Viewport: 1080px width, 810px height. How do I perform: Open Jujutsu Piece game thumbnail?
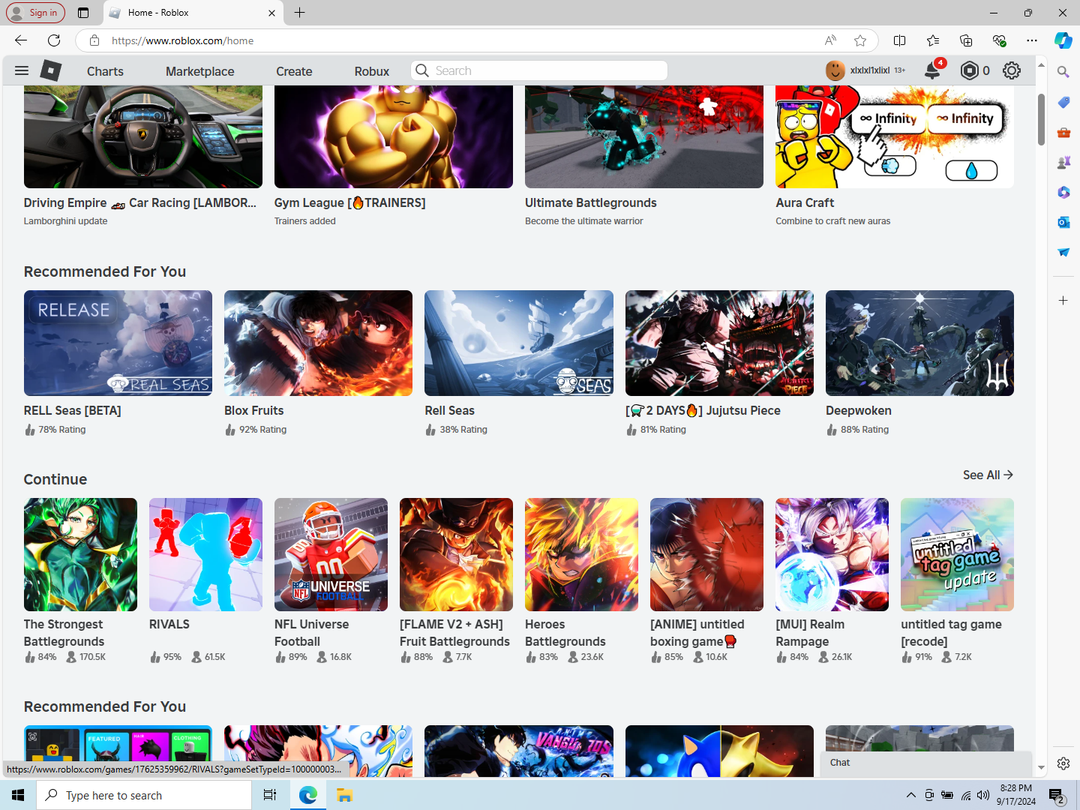tap(719, 343)
